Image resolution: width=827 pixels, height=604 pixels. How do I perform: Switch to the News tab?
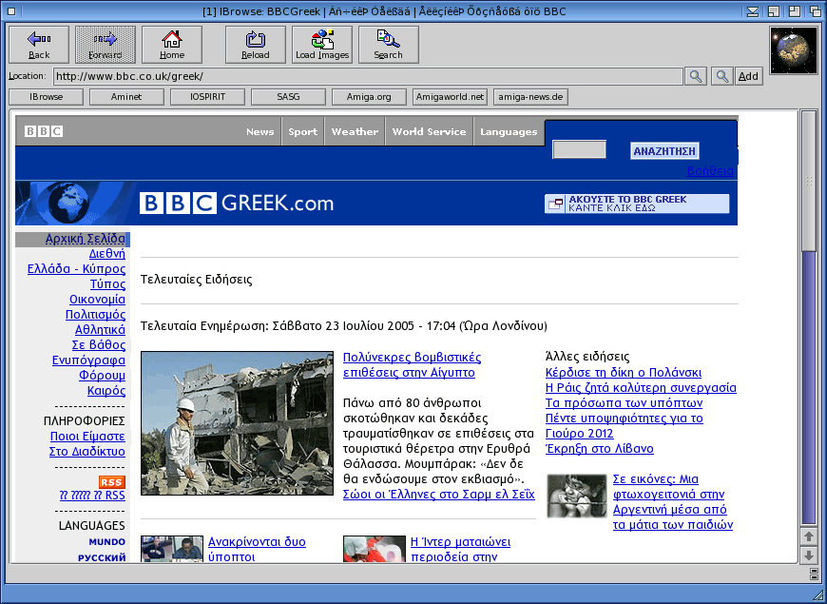260,131
